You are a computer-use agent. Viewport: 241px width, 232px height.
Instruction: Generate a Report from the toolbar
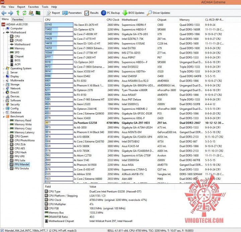click(x=53, y=13)
